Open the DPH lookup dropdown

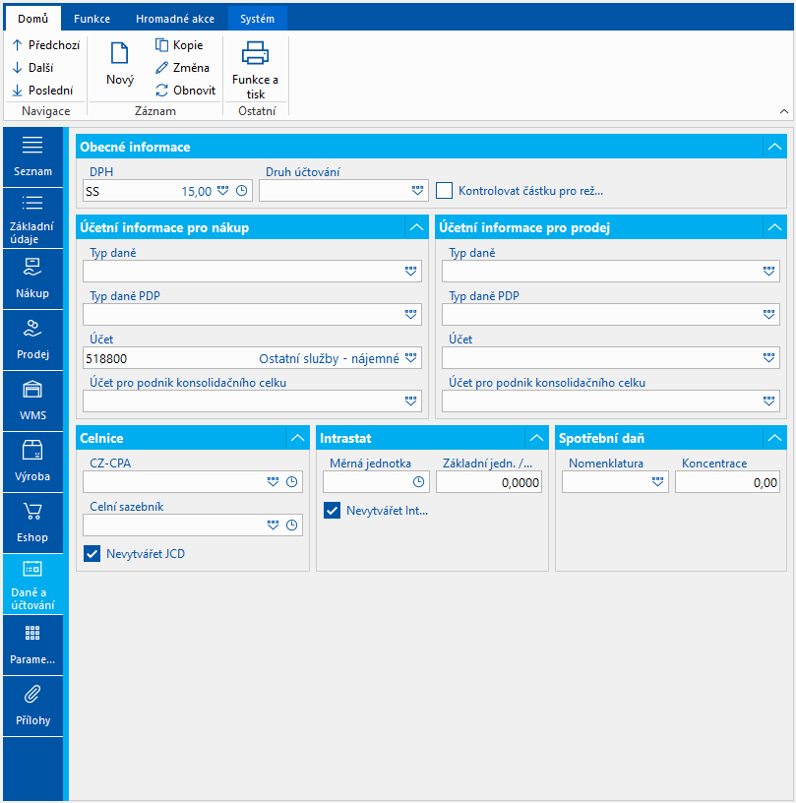click(222, 191)
